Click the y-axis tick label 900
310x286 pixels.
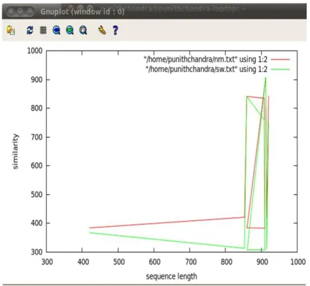pos(37,80)
